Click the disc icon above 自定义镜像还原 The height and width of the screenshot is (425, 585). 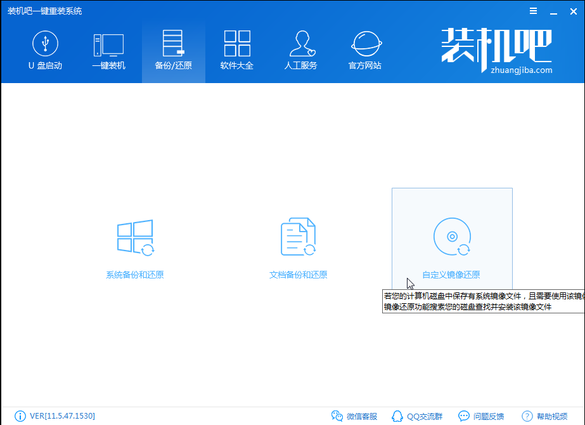point(452,237)
